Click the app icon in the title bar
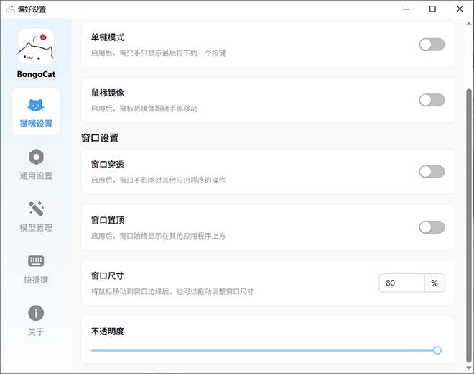Viewport: 474px width, 374px height. pyautogui.click(x=10, y=9)
